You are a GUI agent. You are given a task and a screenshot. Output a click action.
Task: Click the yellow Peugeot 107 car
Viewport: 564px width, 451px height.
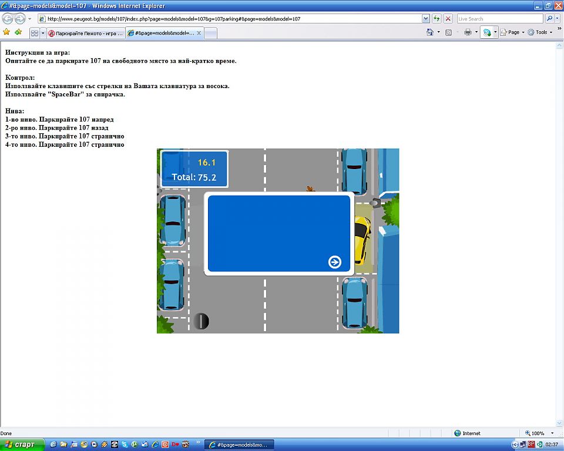click(362, 240)
